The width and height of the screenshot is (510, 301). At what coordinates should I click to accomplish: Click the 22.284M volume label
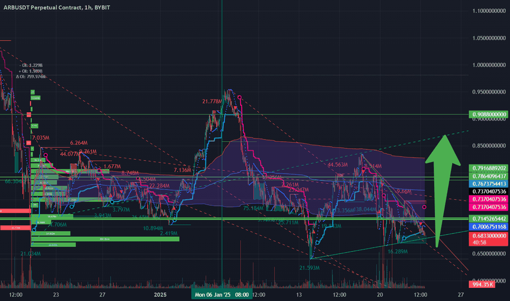159,186
